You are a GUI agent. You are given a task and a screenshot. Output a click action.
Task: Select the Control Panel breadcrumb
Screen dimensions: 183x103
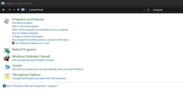tap(36, 10)
